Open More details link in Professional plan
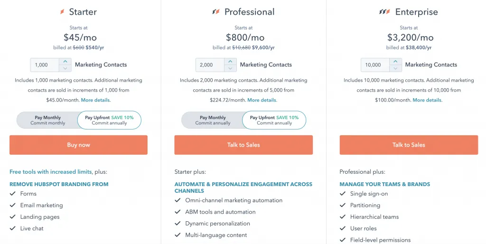Screen dimensions: 486x244 (x=262, y=100)
